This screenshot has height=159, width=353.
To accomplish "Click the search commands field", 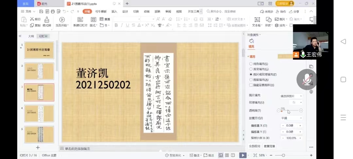I will 222,11.
